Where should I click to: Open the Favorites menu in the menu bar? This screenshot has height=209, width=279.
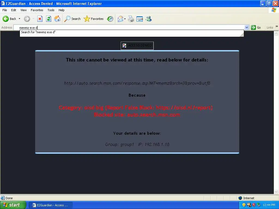coord(37,10)
